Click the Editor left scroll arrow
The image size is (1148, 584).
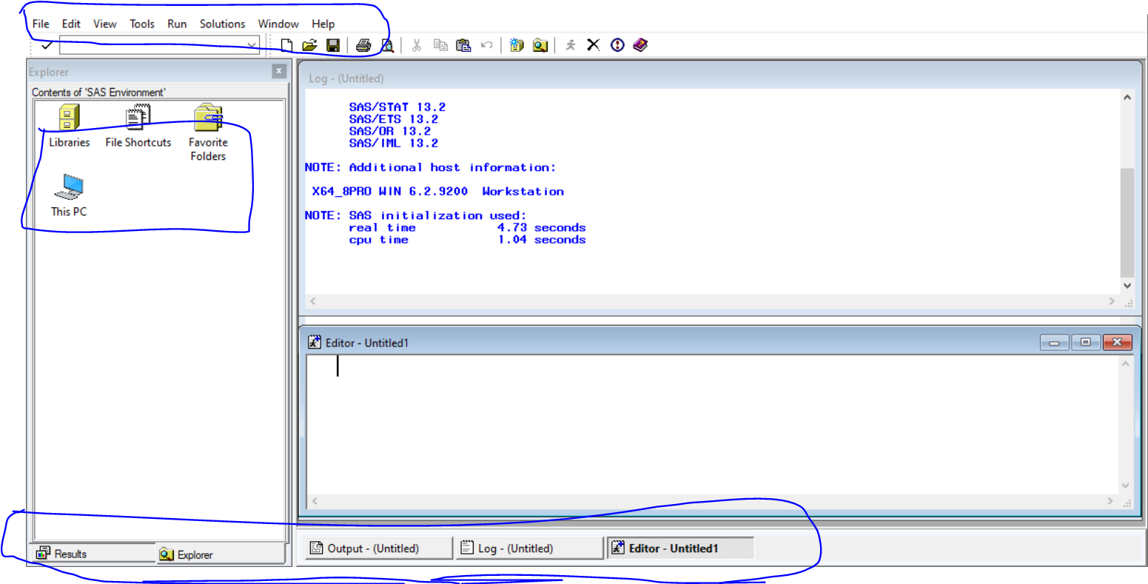pyautogui.click(x=314, y=501)
